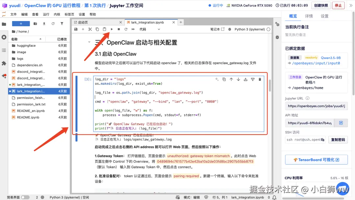Screen dimensions: 355x200
Task: Upload files icon in file browser
Action: click(44, 24)
